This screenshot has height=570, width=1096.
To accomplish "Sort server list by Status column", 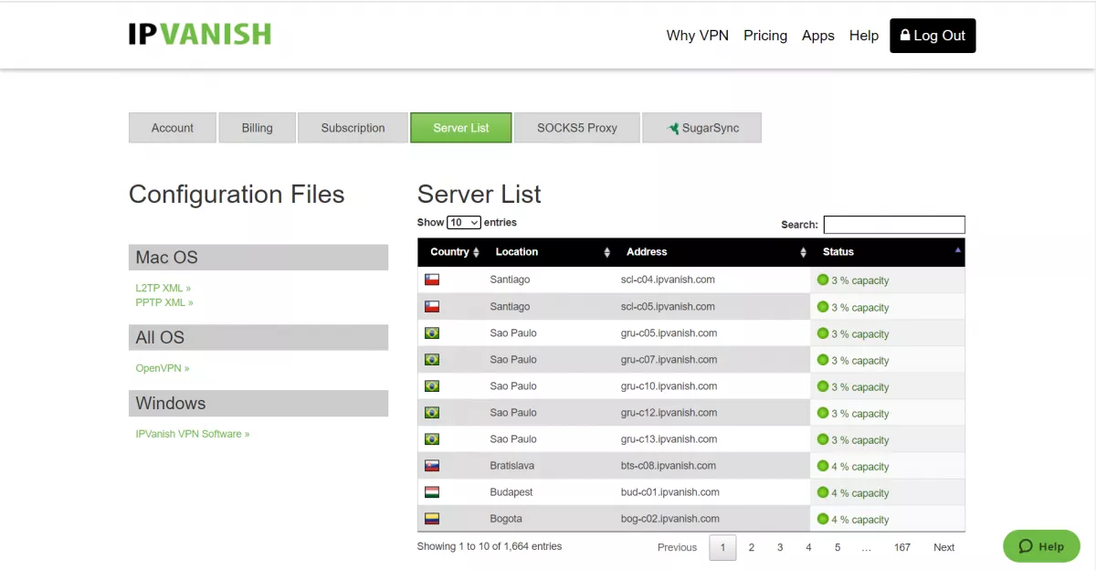I will [886, 252].
